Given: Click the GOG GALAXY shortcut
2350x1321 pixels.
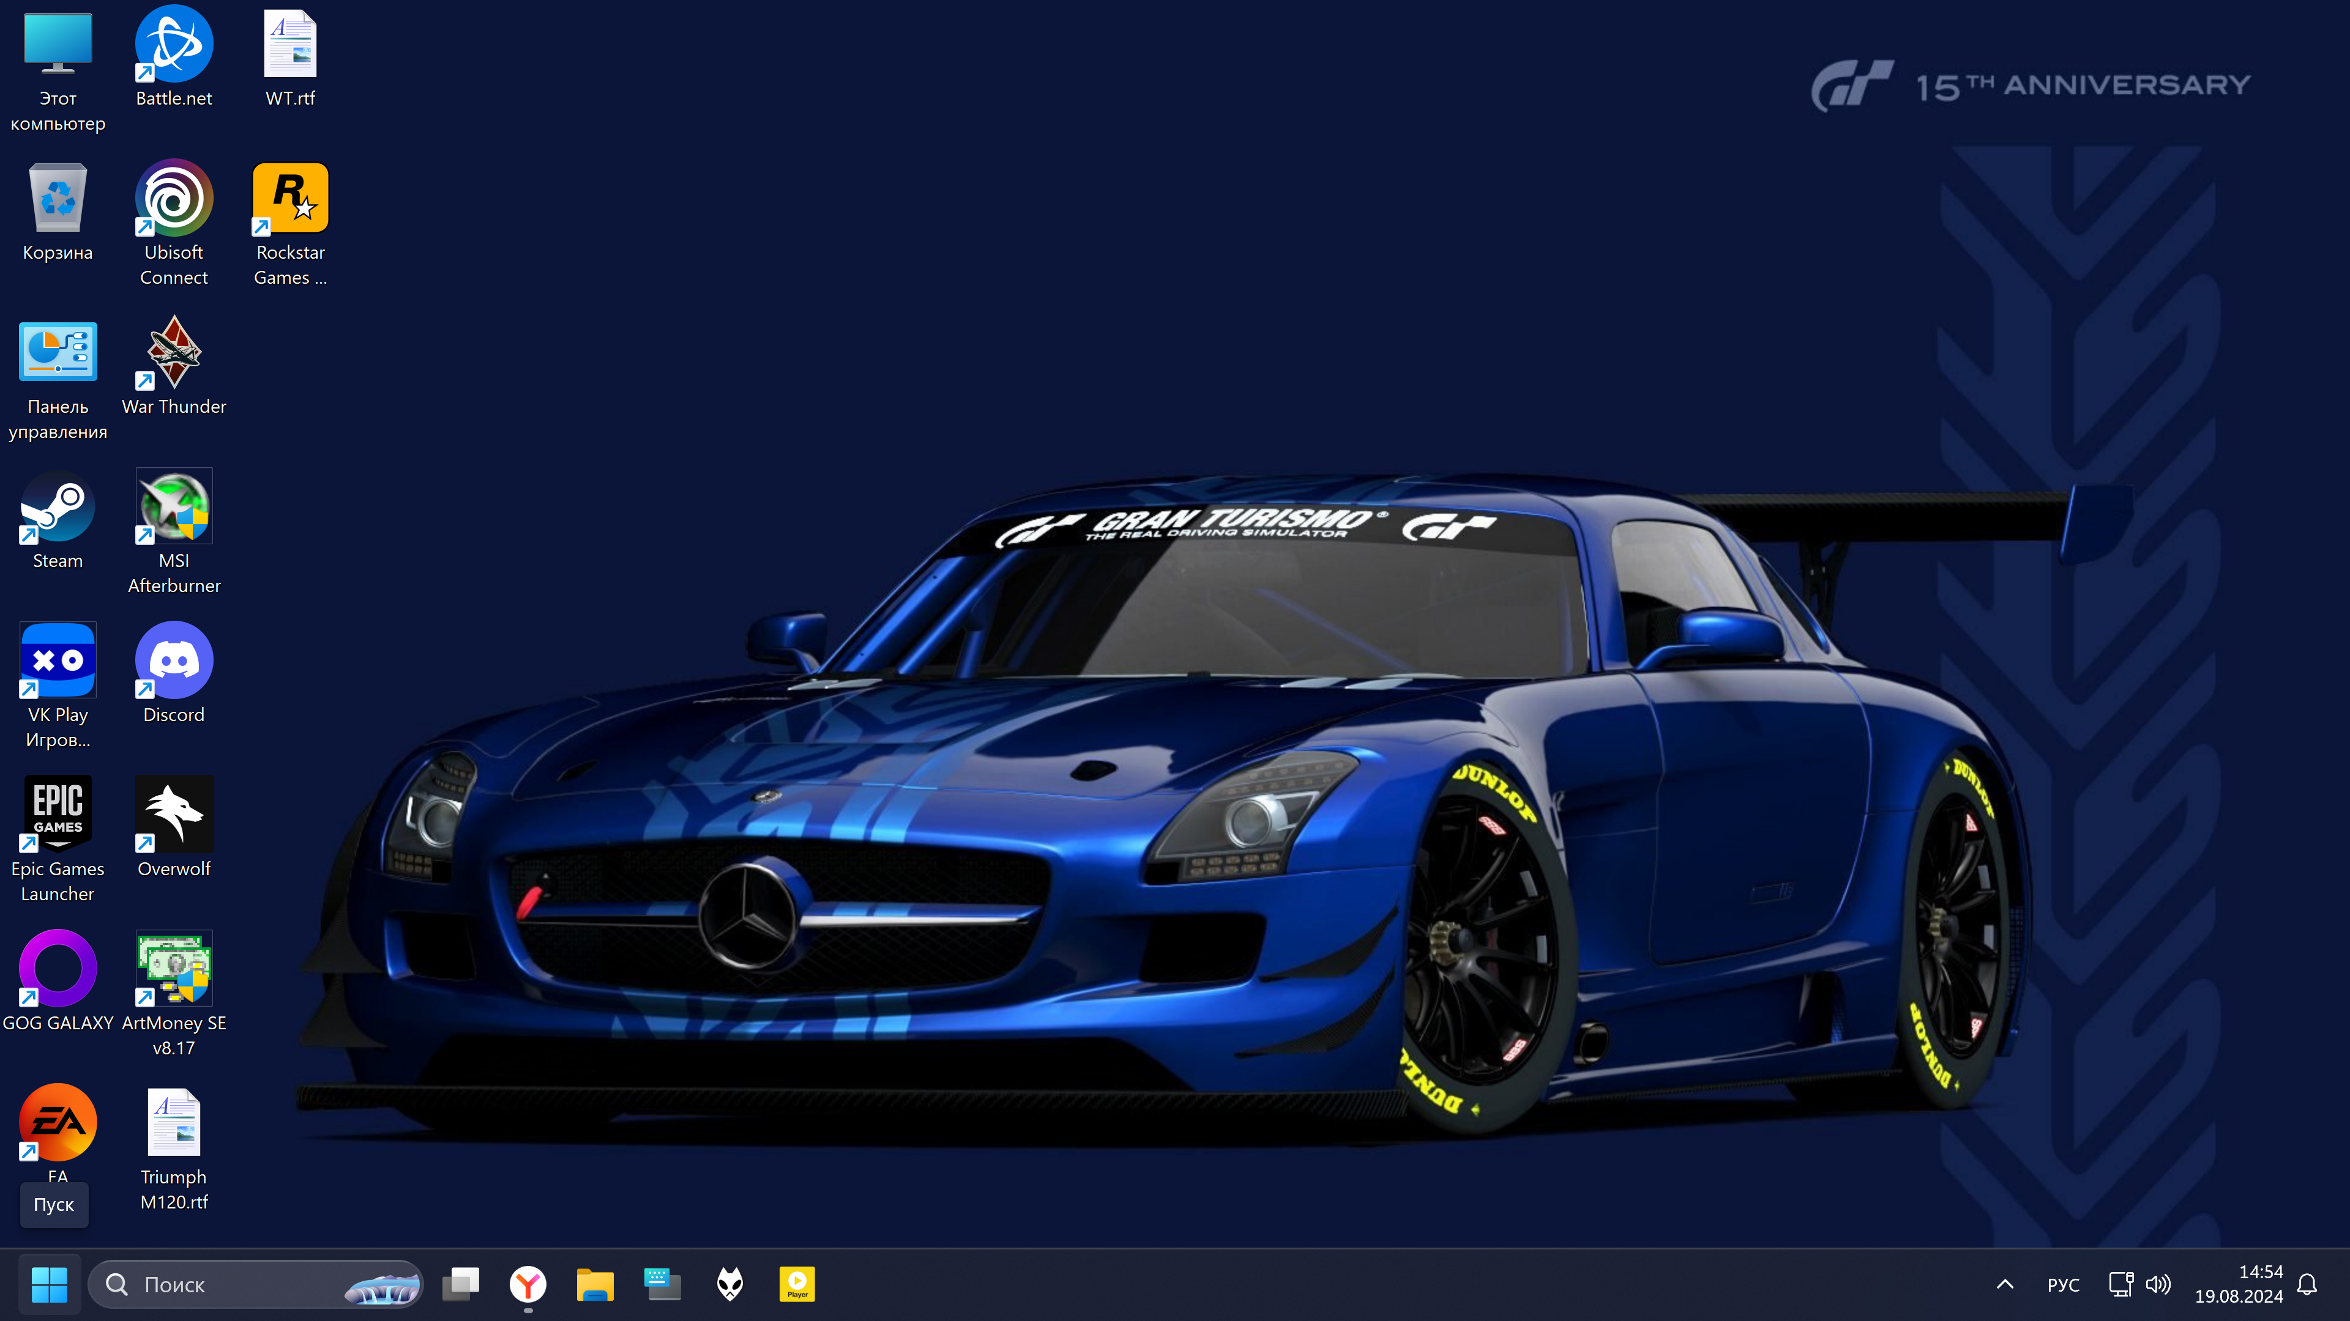Looking at the screenshot, I should [58, 968].
